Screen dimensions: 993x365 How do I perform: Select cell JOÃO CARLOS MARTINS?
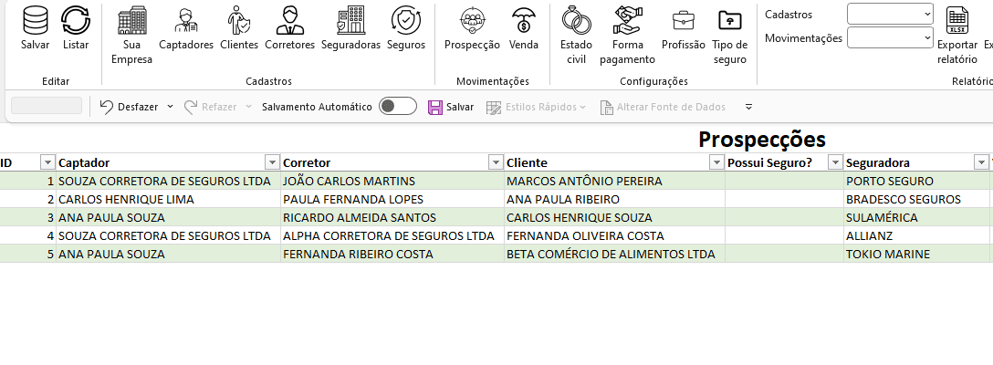pyautogui.click(x=392, y=182)
